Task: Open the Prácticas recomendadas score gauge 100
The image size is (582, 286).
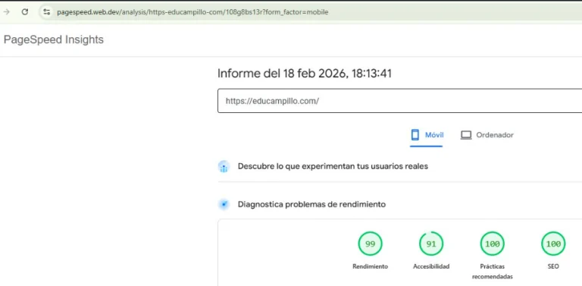Action: (492, 244)
